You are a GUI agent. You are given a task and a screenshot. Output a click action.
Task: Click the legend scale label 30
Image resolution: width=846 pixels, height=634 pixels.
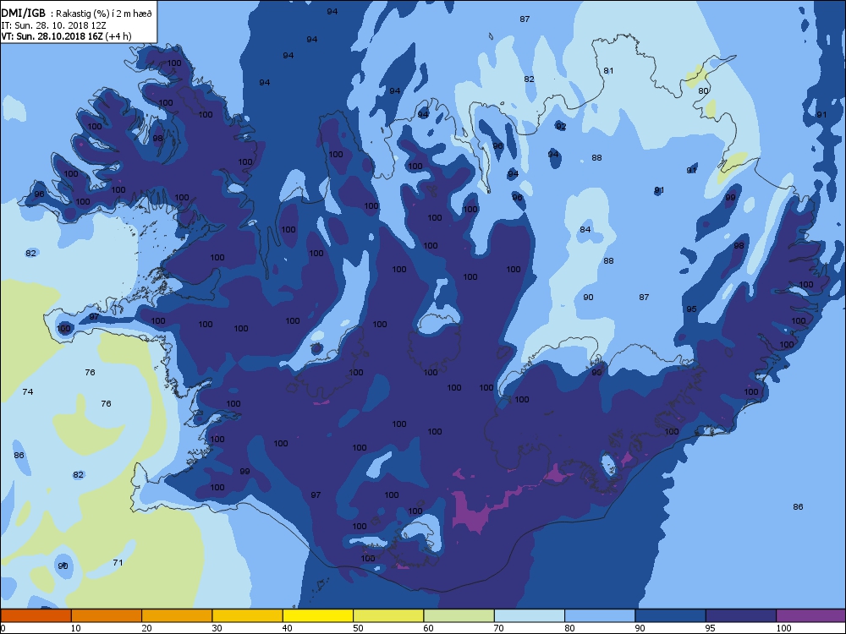(x=217, y=628)
